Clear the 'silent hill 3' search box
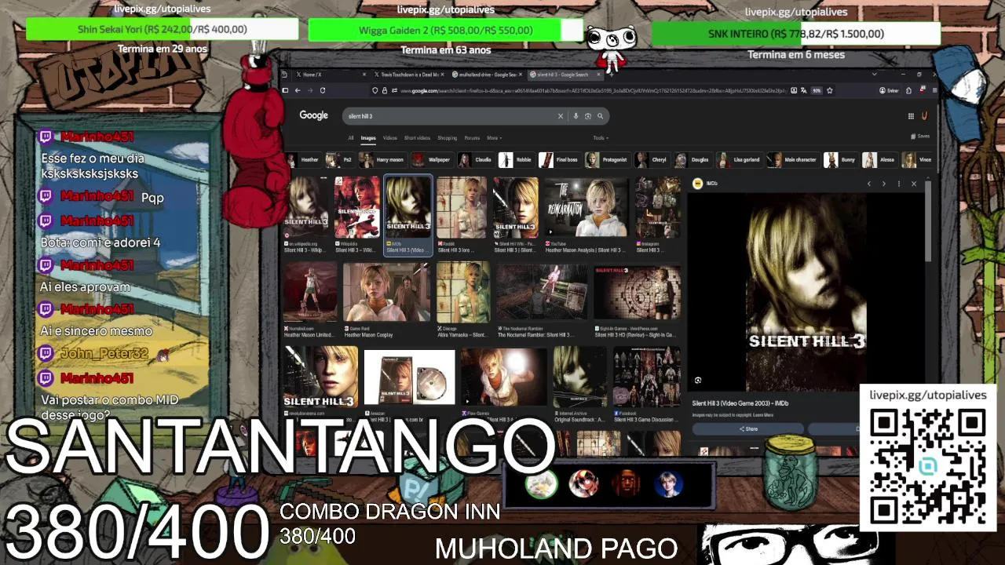The image size is (1005, 565). click(561, 116)
